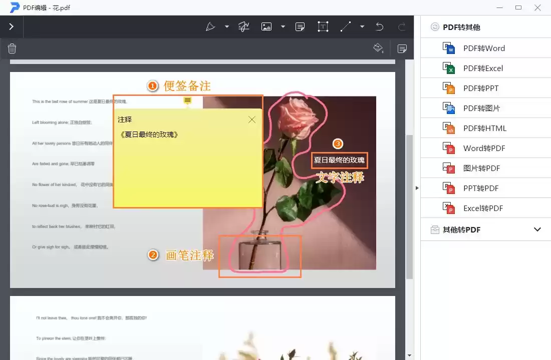Screen dimensions: 551x360
Task: Open the insert image tool
Action: click(266, 26)
